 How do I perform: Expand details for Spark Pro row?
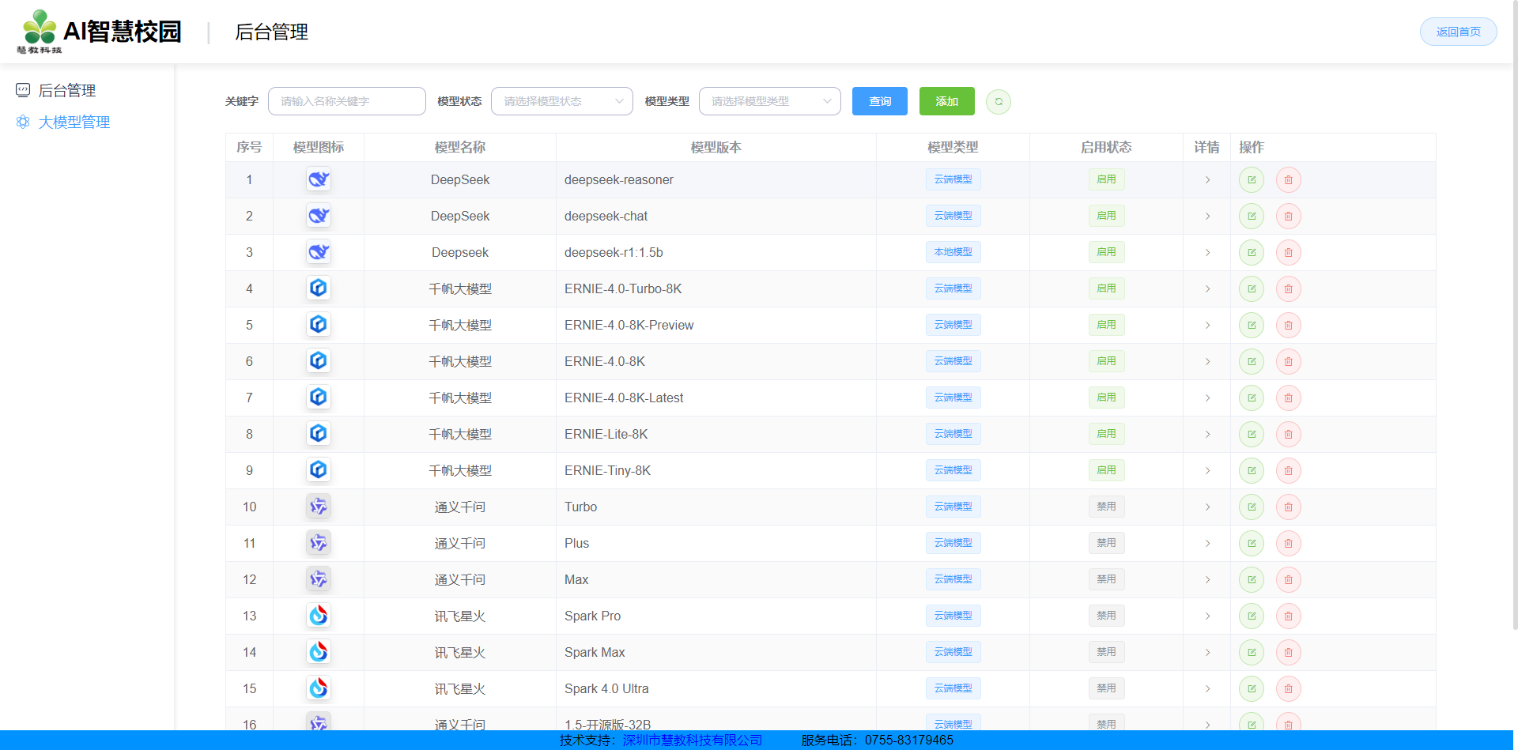pos(1207,616)
